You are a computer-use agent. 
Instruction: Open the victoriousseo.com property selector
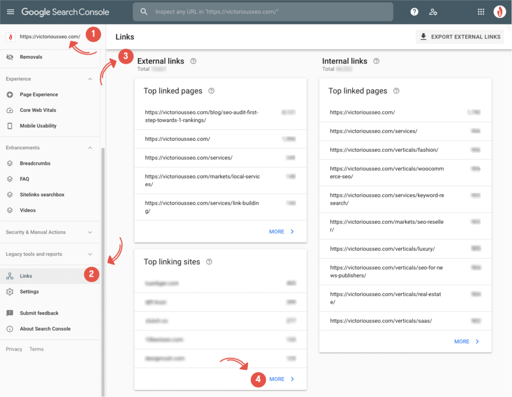49,36
